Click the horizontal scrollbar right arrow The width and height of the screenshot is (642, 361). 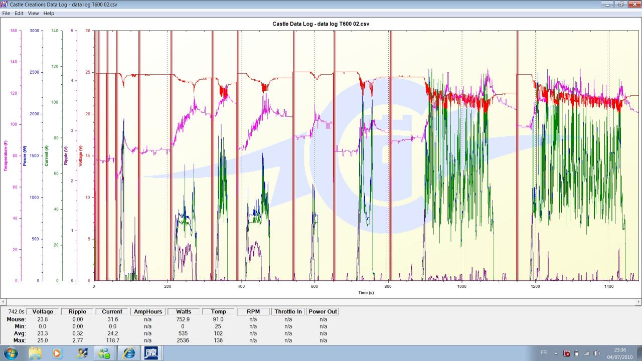pyautogui.click(x=638, y=302)
